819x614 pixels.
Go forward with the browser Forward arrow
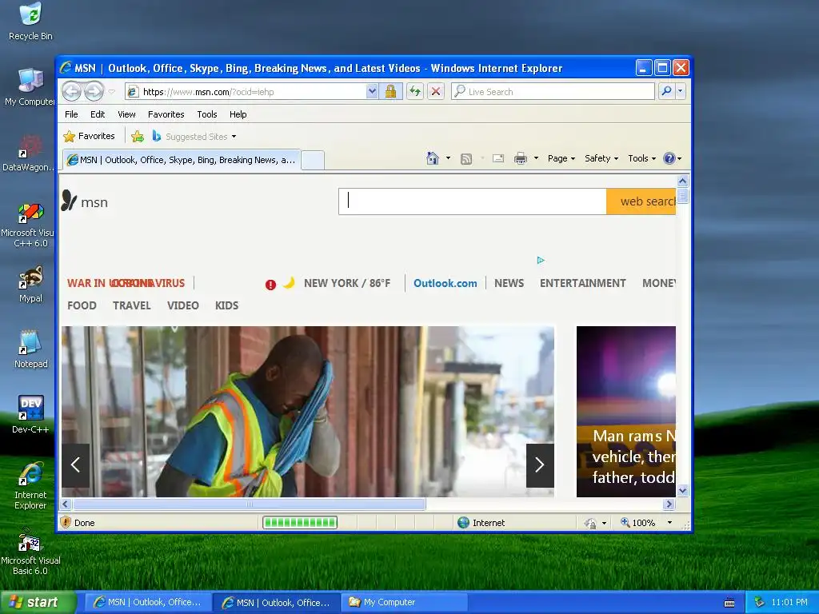[x=94, y=92]
